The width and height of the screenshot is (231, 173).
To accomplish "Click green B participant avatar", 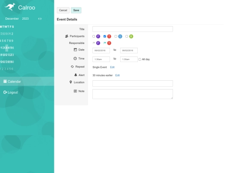I will [x=131, y=36].
